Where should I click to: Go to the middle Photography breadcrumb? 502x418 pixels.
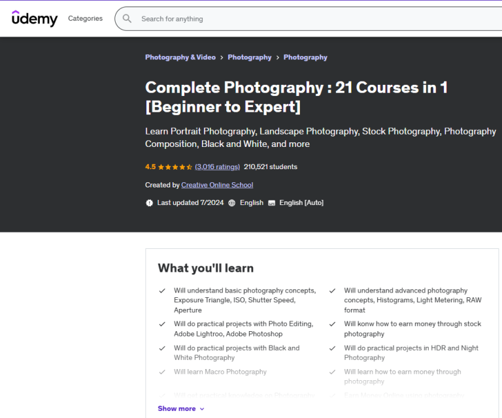[x=249, y=57]
